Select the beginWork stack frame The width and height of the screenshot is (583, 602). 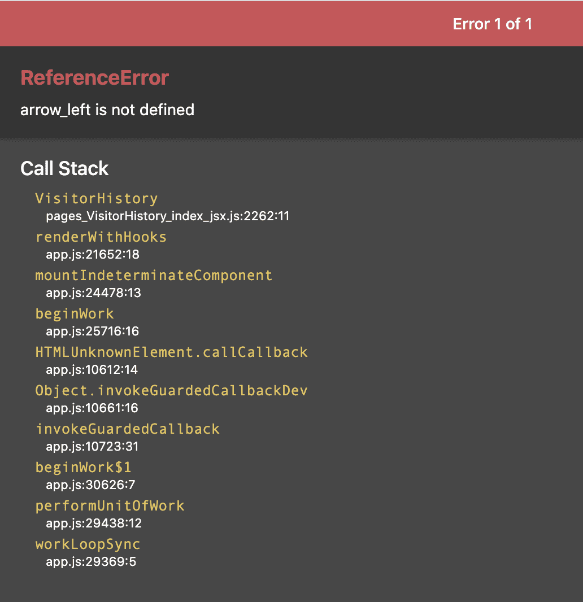point(75,314)
